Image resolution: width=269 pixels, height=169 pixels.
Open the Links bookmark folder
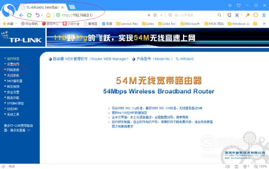tap(148, 24)
